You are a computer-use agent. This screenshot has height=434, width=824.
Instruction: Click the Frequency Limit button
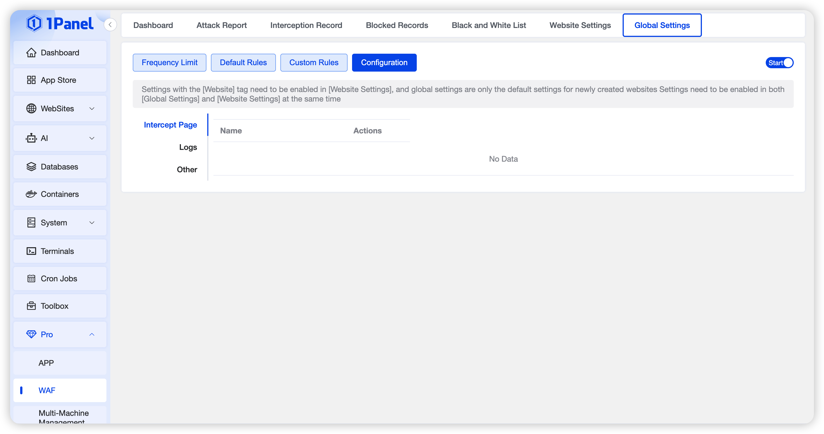pos(169,63)
